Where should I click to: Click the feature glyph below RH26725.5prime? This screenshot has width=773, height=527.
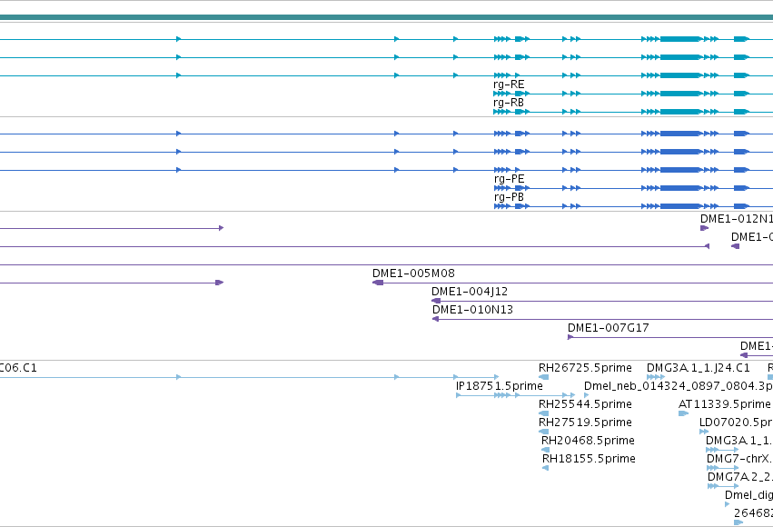[x=544, y=377]
